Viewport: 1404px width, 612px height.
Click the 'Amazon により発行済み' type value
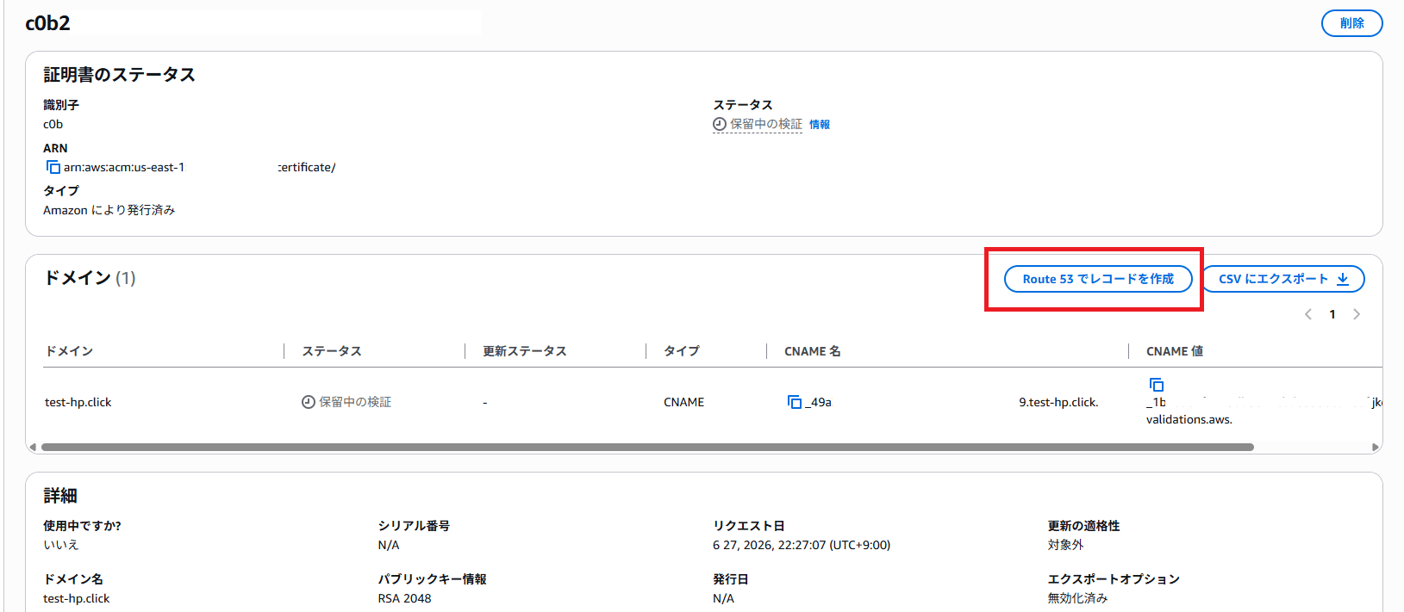[109, 210]
